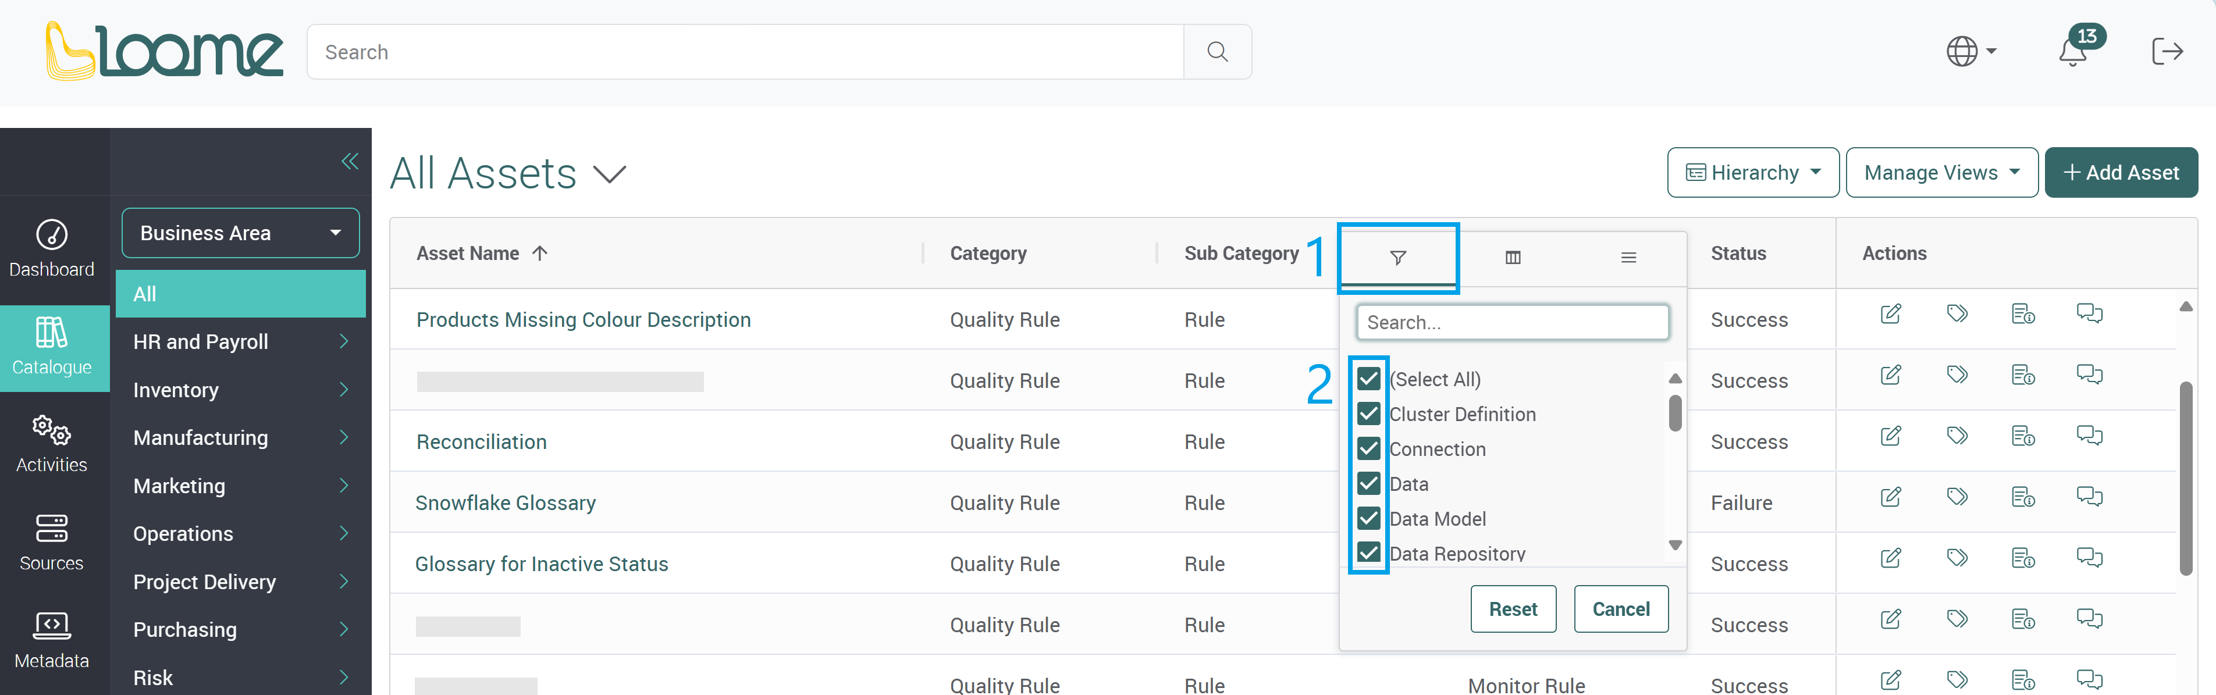Select the Risk business area
The height and width of the screenshot is (695, 2216).
pyautogui.click(x=241, y=677)
